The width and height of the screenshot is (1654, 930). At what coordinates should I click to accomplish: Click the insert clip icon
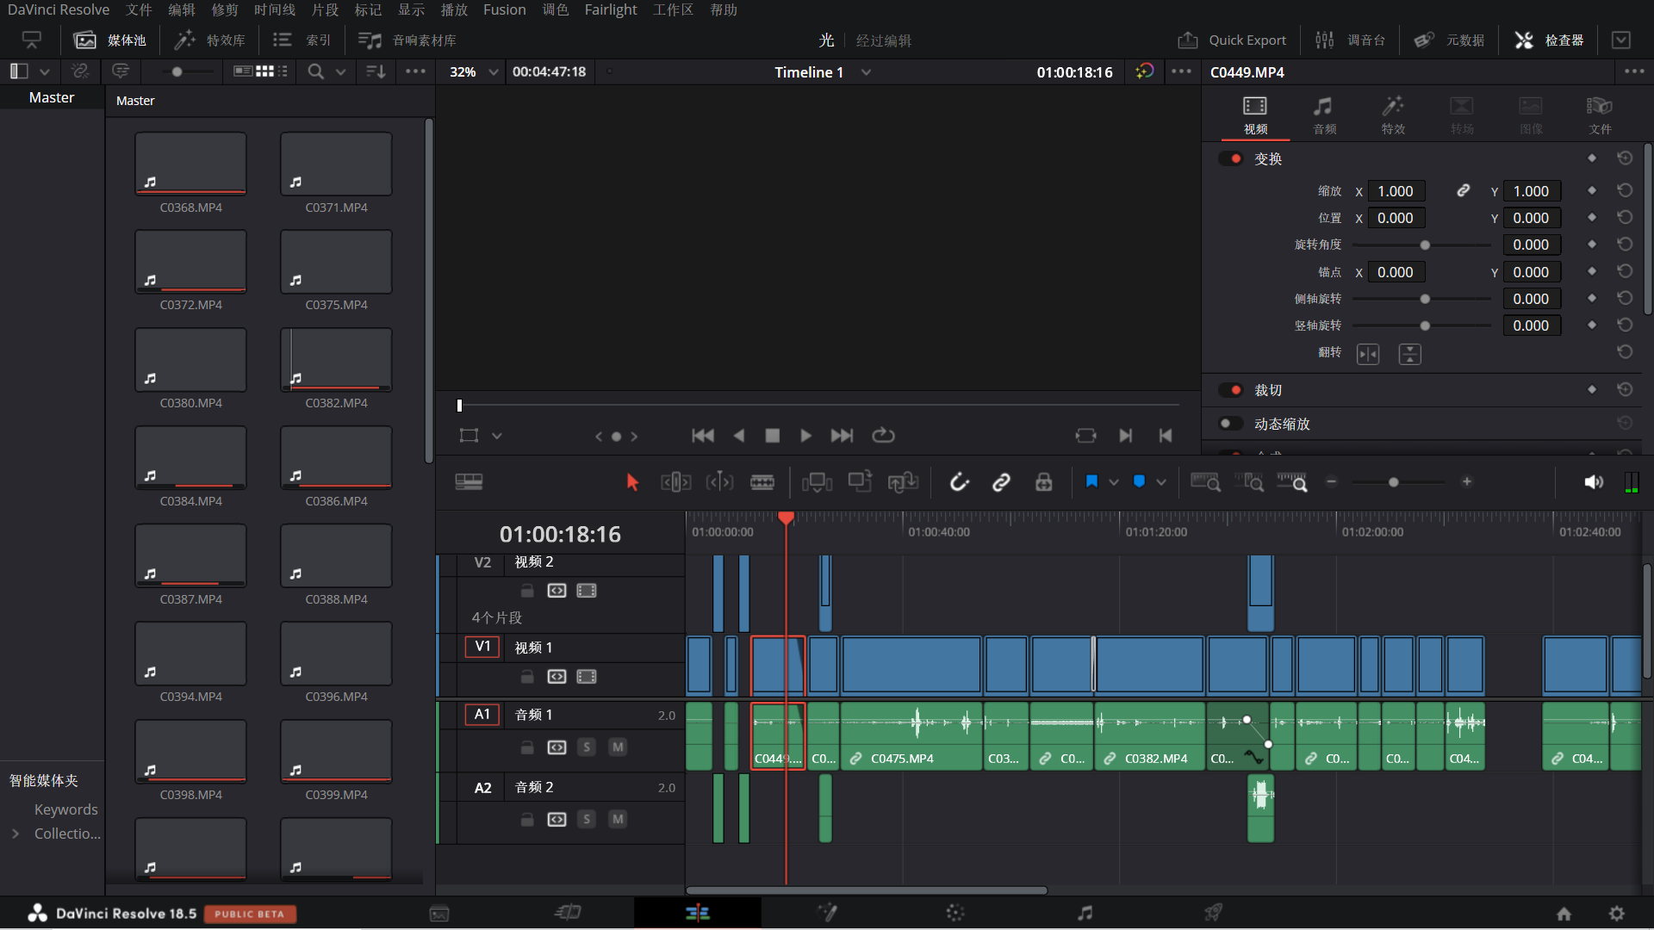pyautogui.click(x=817, y=482)
